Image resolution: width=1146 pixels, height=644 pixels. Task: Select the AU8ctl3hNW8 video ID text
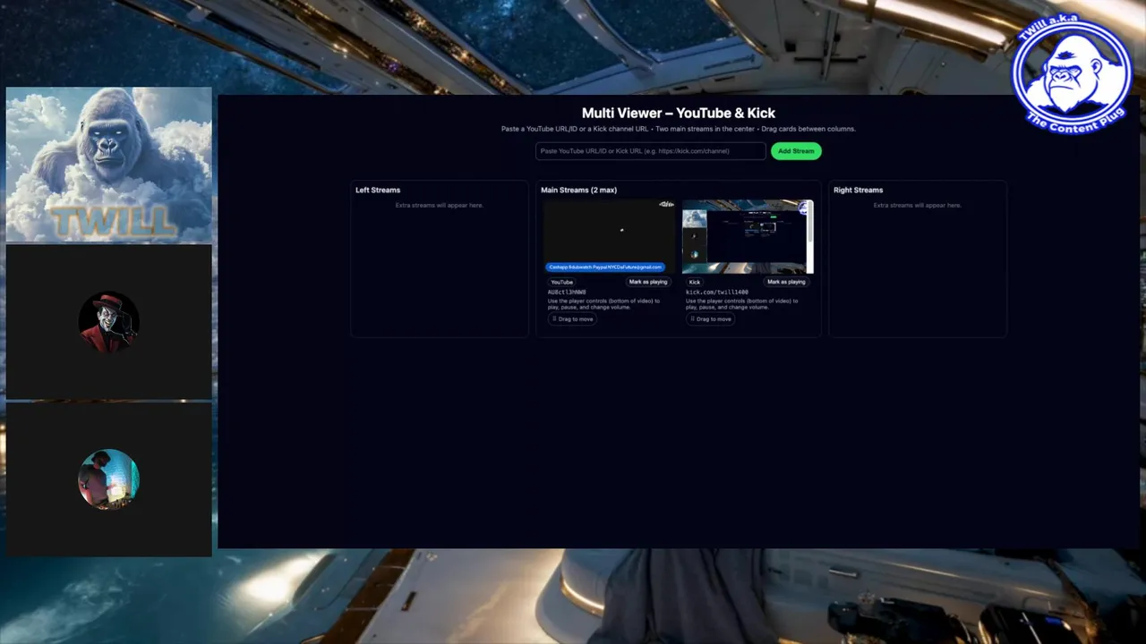[x=567, y=292]
